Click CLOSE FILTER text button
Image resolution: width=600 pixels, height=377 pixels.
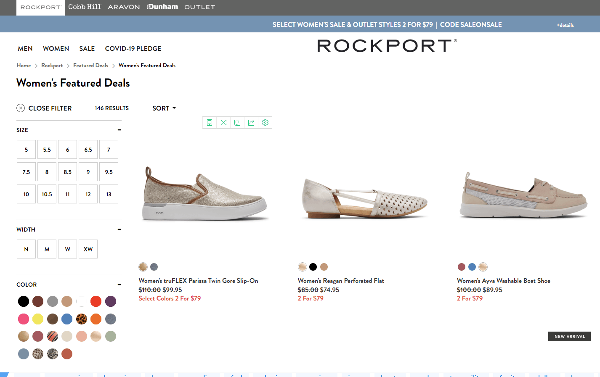tap(50, 108)
